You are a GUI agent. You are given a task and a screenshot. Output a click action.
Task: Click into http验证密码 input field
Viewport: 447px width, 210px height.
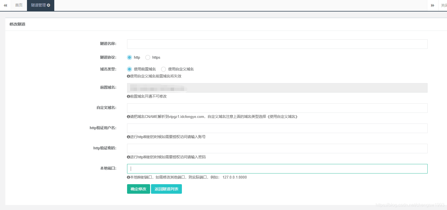tap(277, 149)
